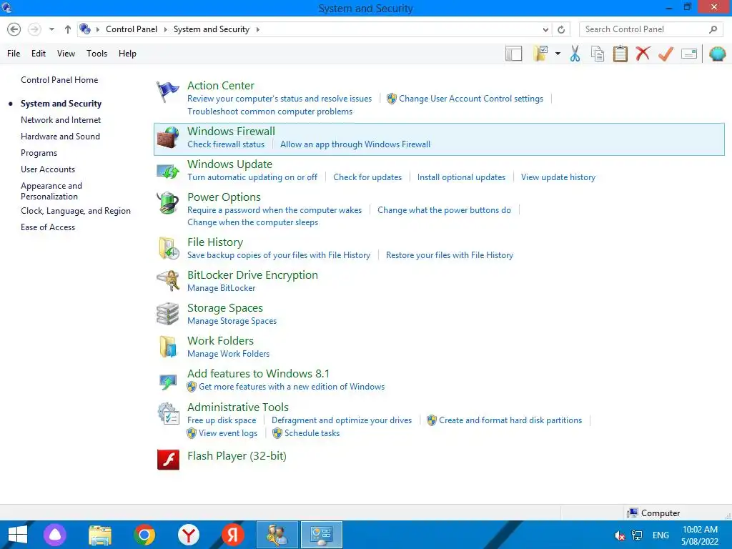Open Ease of Access category
The image size is (732, 549).
48,227
